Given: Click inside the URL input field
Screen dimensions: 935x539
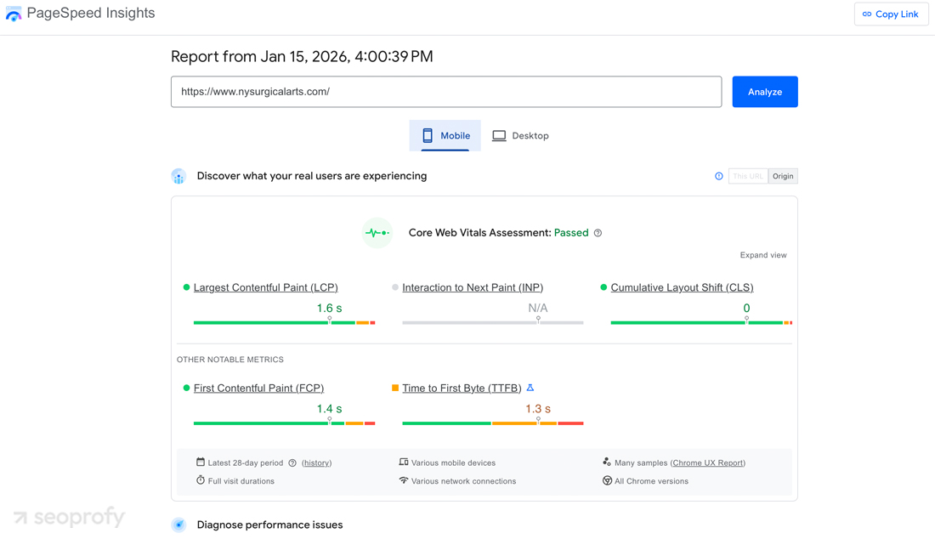Looking at the screenshot, I should pos(446,91).
